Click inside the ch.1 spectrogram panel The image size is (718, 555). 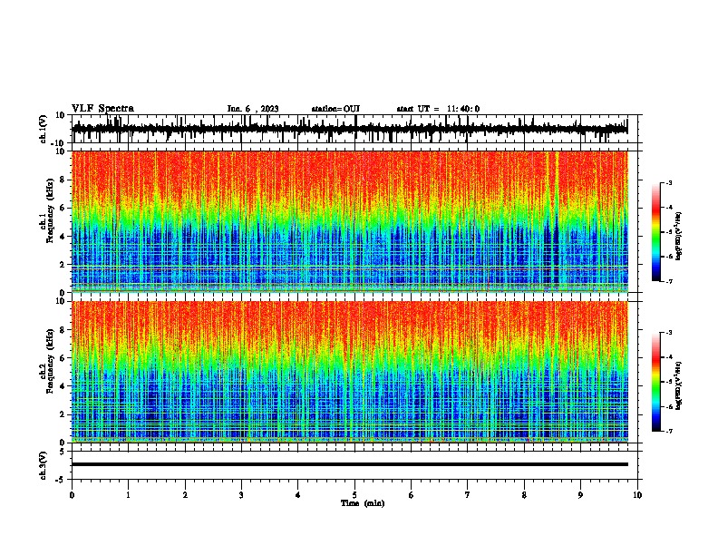349,221
